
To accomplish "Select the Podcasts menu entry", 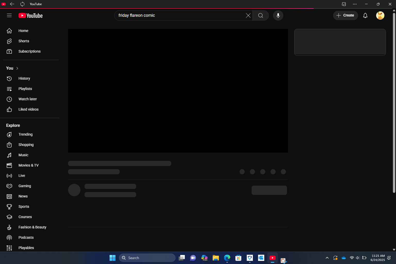I will click(26, 237).
